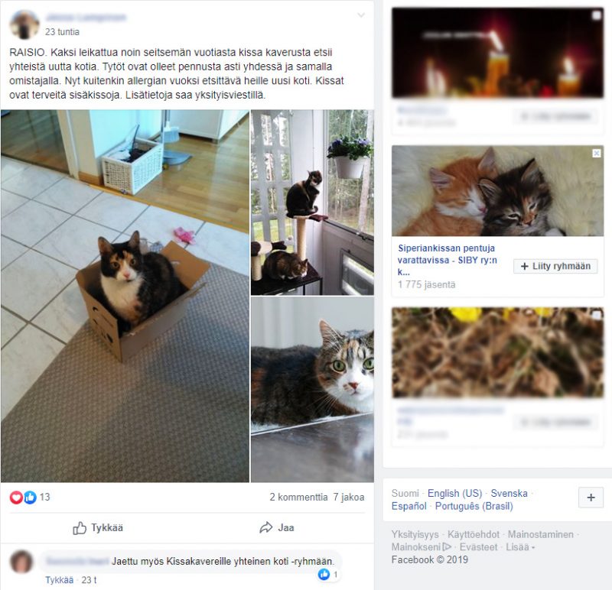Viewport: 612px width, 590px height.
Task: Click the Jaa share arrow icon
Action: (265, 527)
